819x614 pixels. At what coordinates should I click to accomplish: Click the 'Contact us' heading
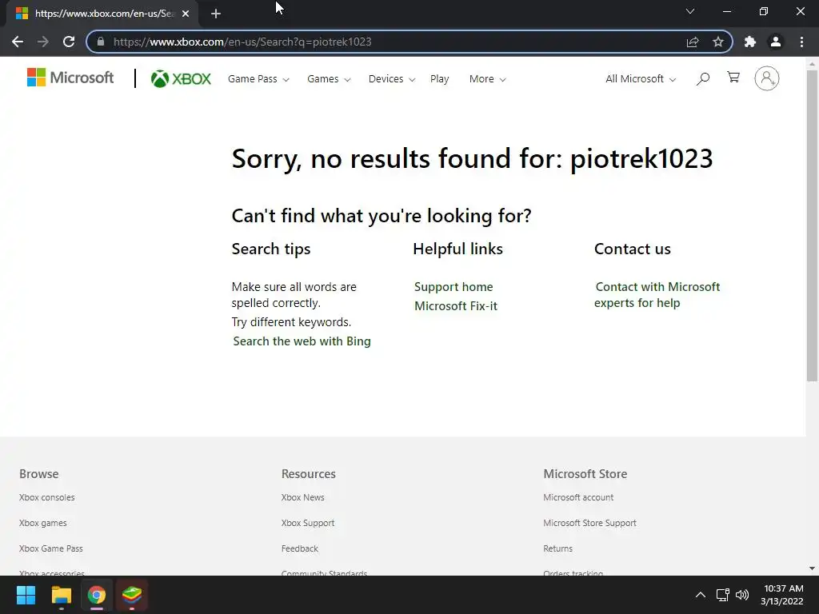633,249
